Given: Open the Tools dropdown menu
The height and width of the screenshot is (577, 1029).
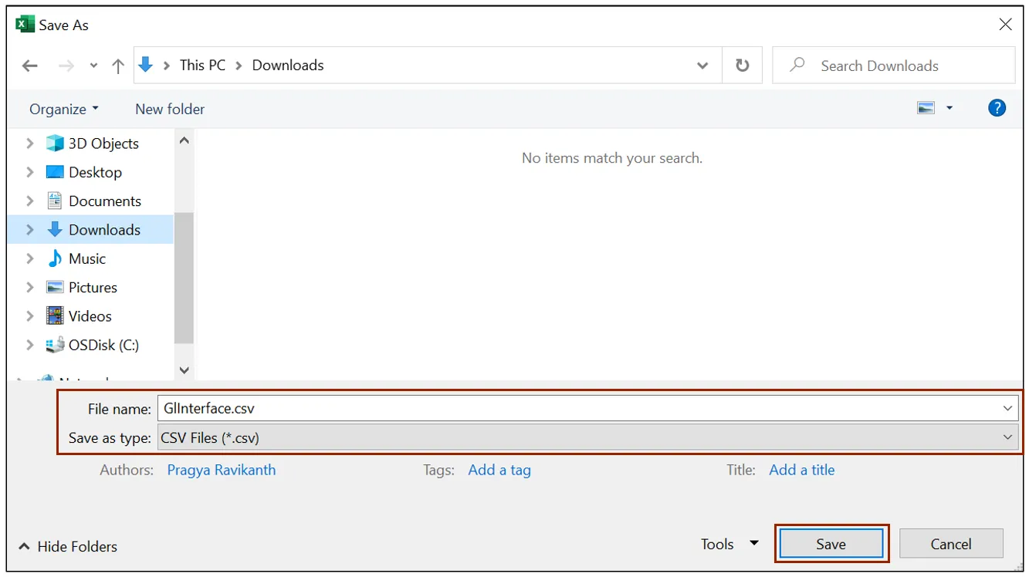Looking at the screenshot, I should (x=729, y=544).
